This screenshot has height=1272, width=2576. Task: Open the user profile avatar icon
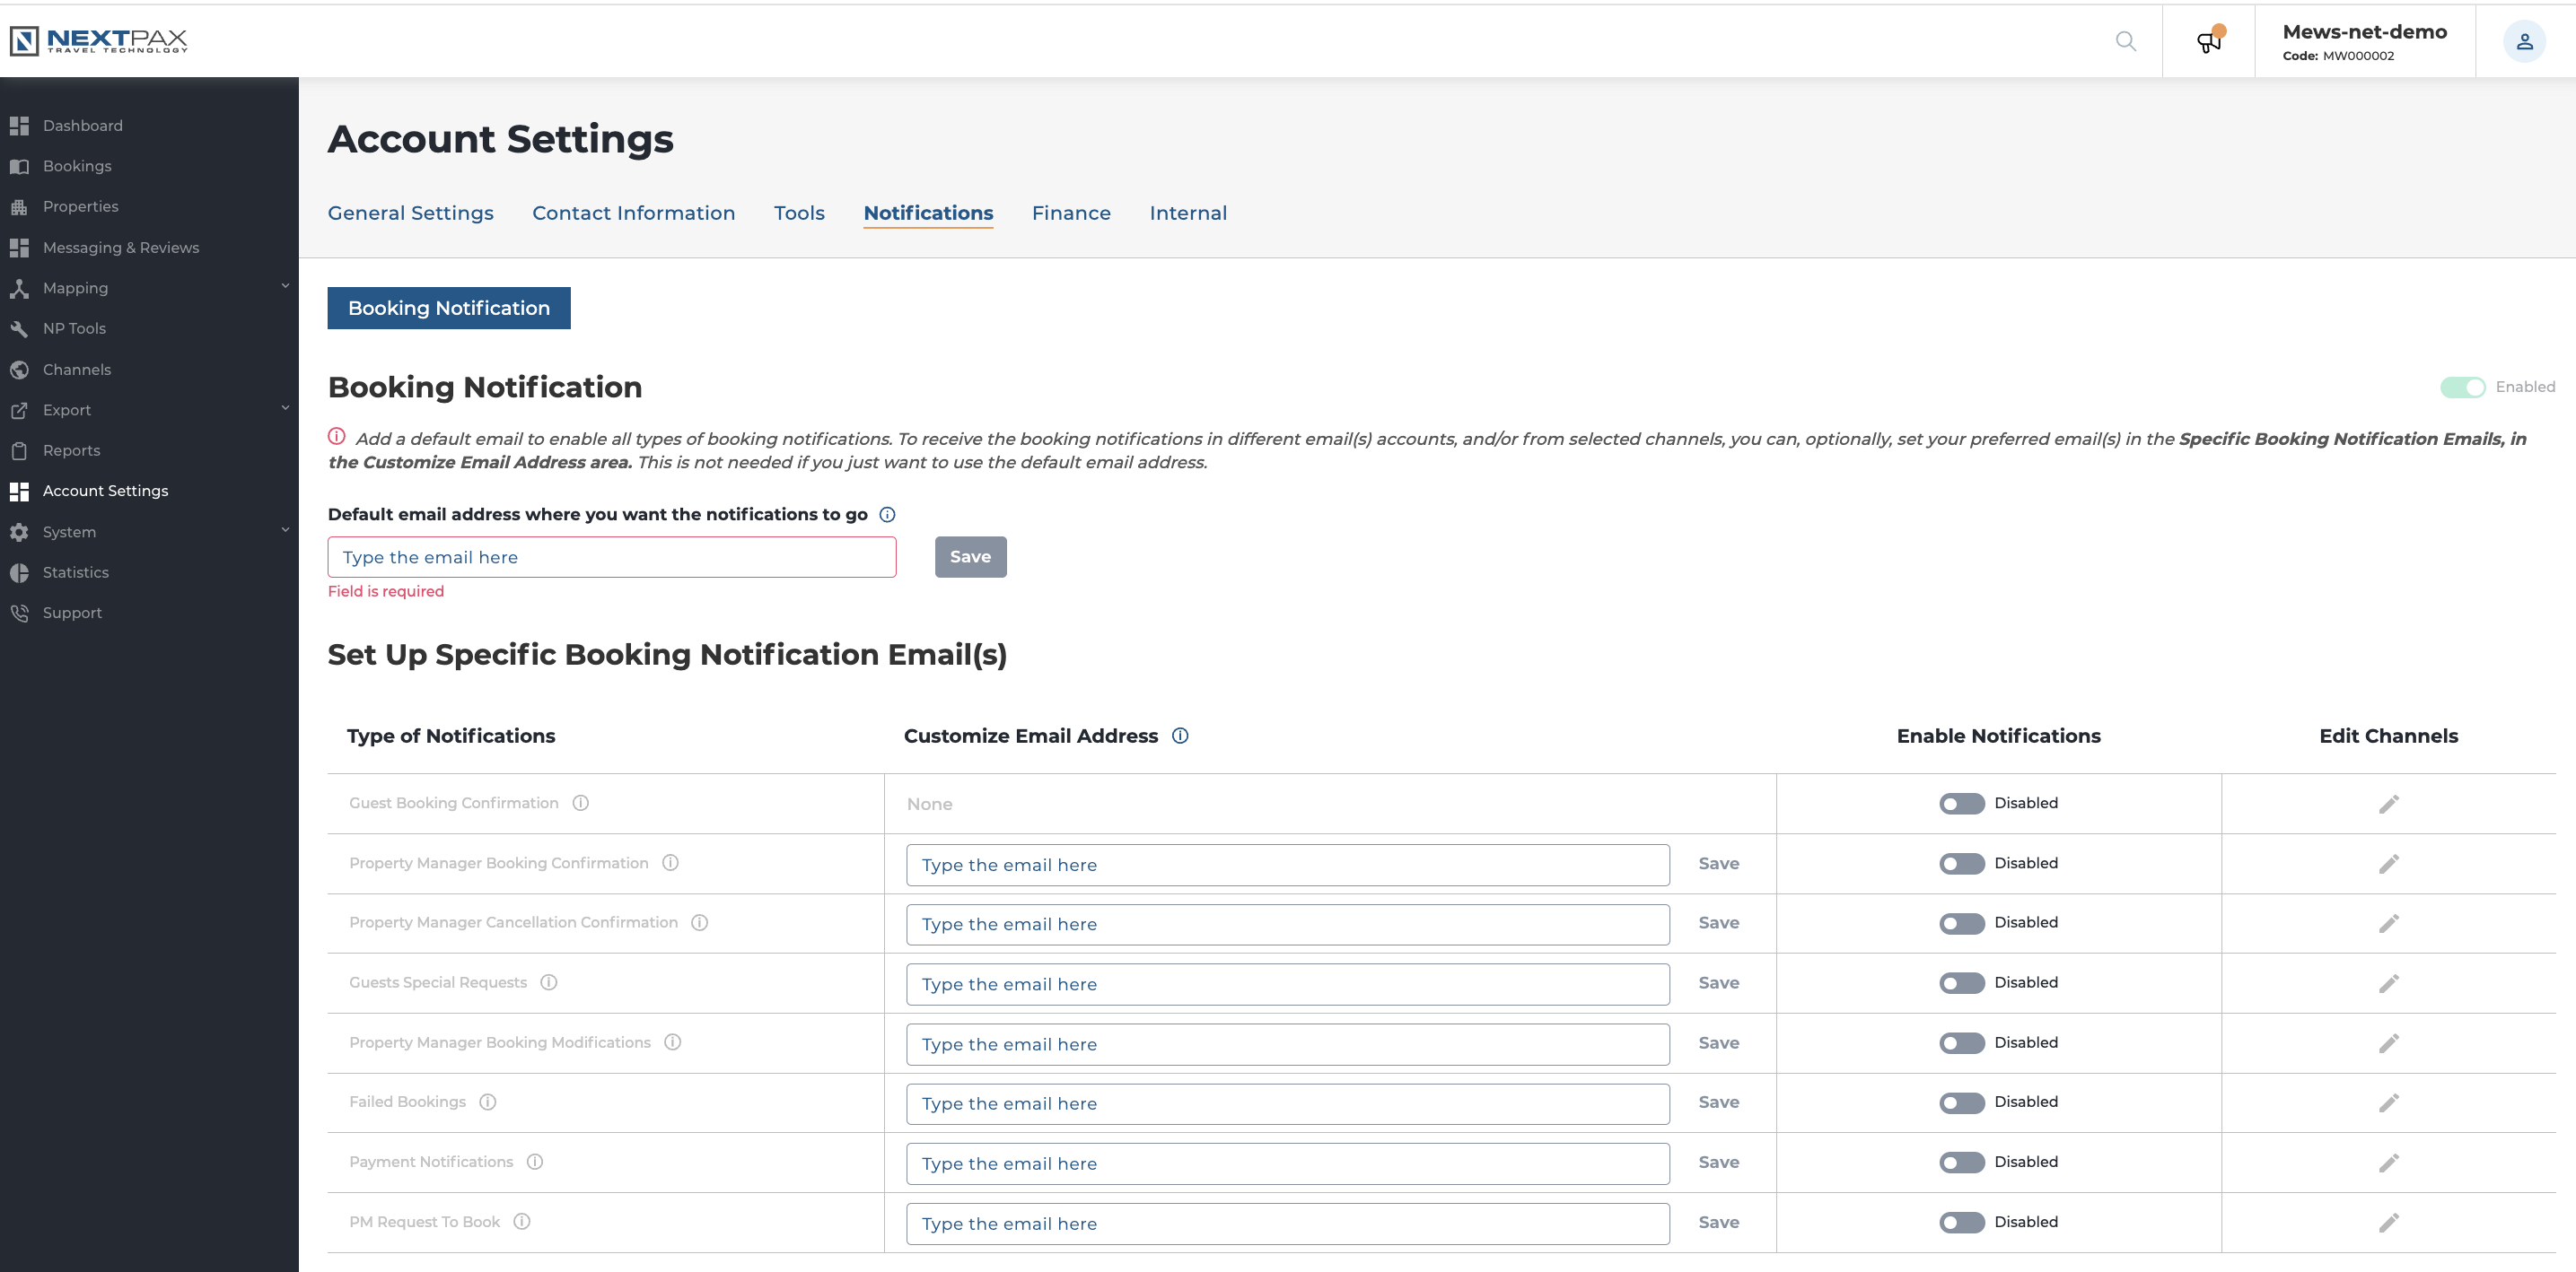pyautogui.click(x=2524, y=41)
